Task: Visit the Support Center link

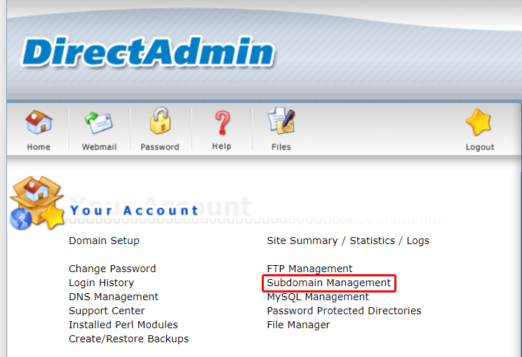Action: pyautogui.click(x=107, y=311)
